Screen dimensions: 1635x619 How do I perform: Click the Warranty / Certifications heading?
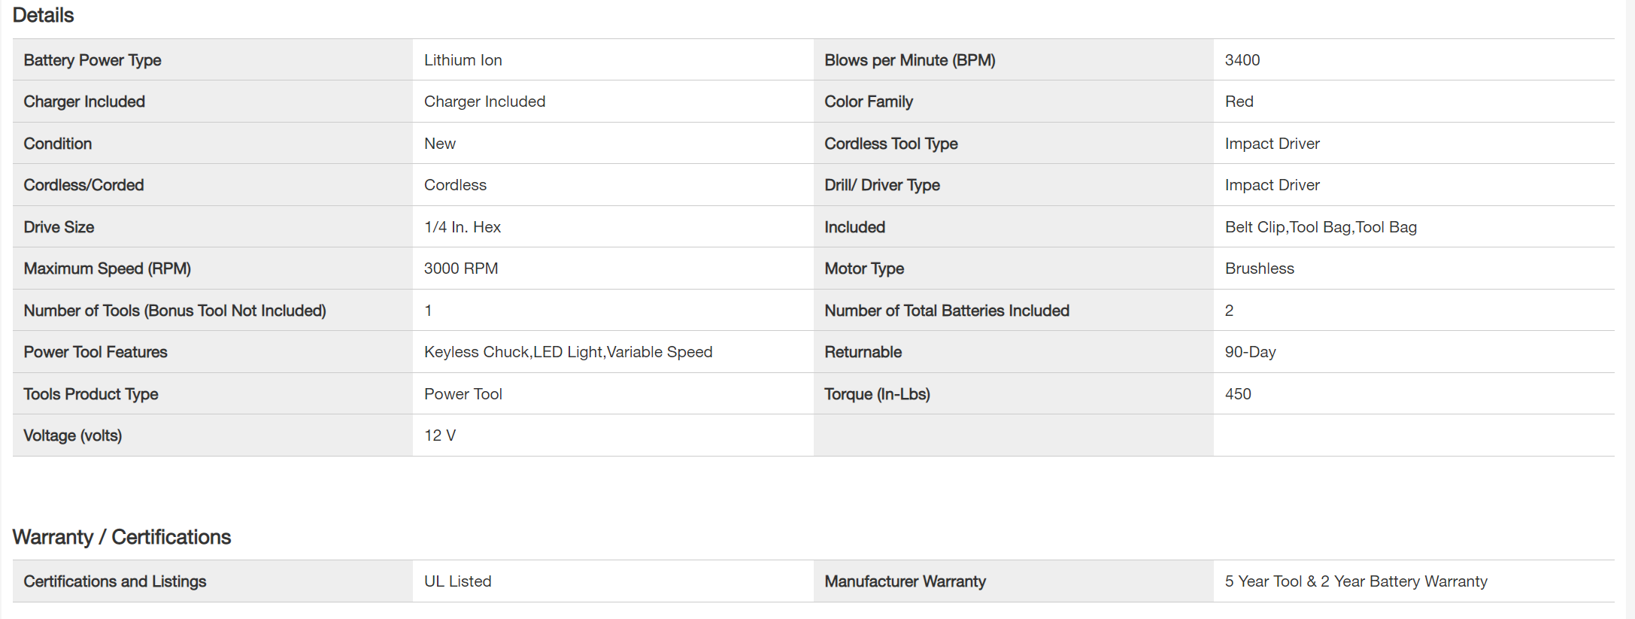[x=121, y=537]
